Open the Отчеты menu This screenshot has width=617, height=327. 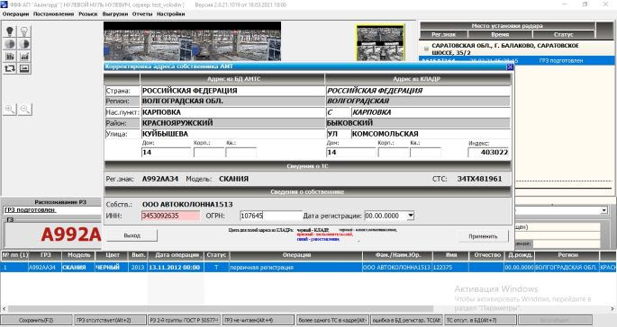click(x=142, y=14)
